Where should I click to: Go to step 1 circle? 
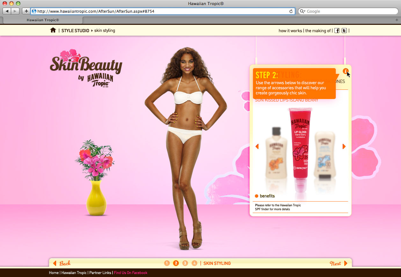pos(167,263)
